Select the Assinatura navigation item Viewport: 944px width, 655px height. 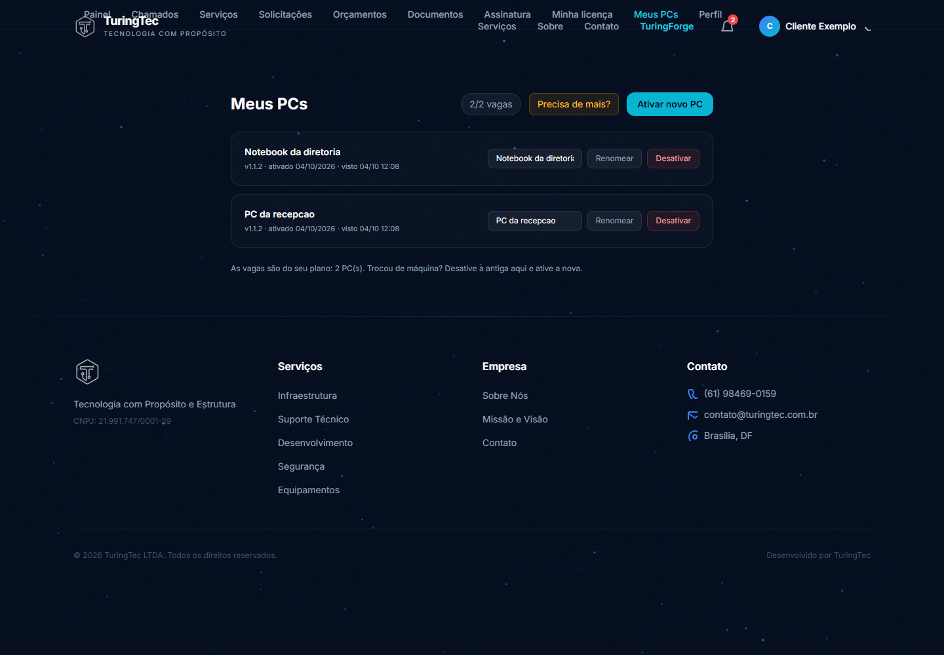(x=507, y=14)
